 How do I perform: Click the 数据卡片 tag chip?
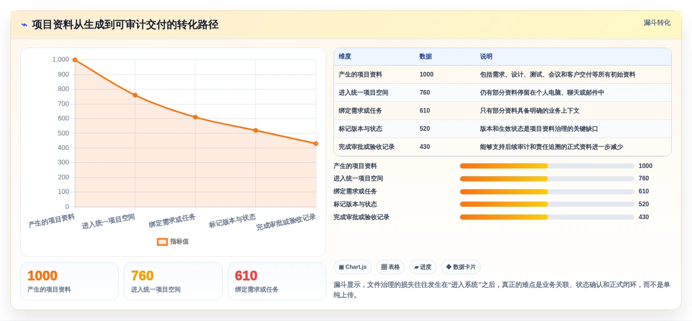pos(461,267)
